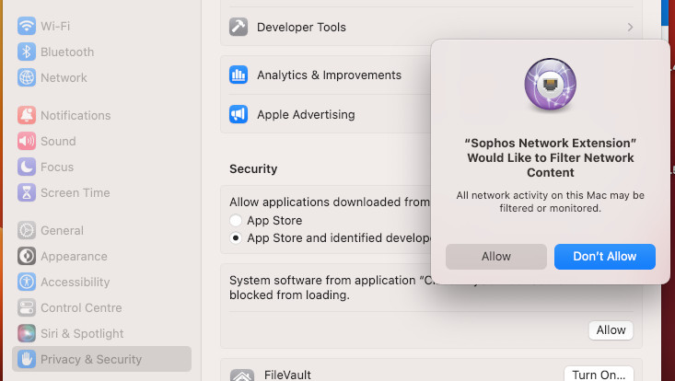Click Turn On FileVault button
This screenshot has width=675, height=381.
[x=599, y=375]
